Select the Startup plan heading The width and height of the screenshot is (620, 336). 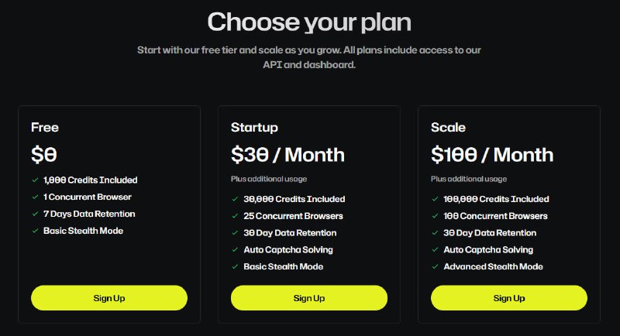coord(254,127)
